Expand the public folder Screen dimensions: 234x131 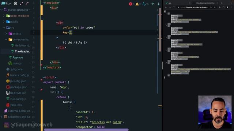[x=4, y=21]
